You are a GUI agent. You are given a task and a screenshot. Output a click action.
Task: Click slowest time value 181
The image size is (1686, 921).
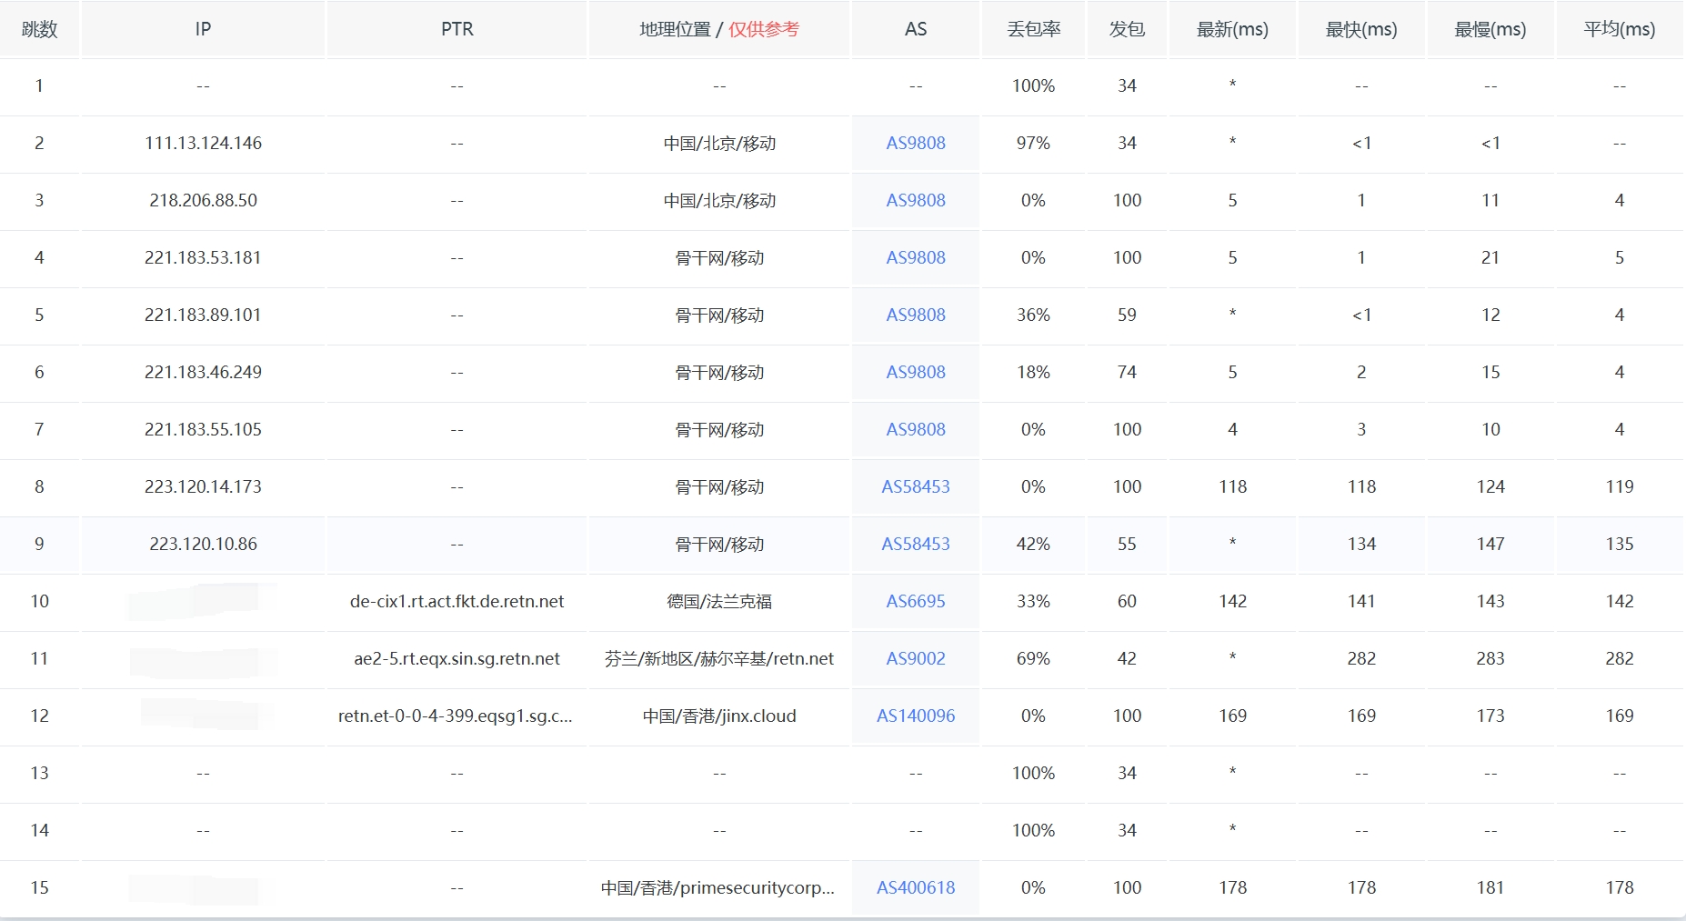point(1490,887)
